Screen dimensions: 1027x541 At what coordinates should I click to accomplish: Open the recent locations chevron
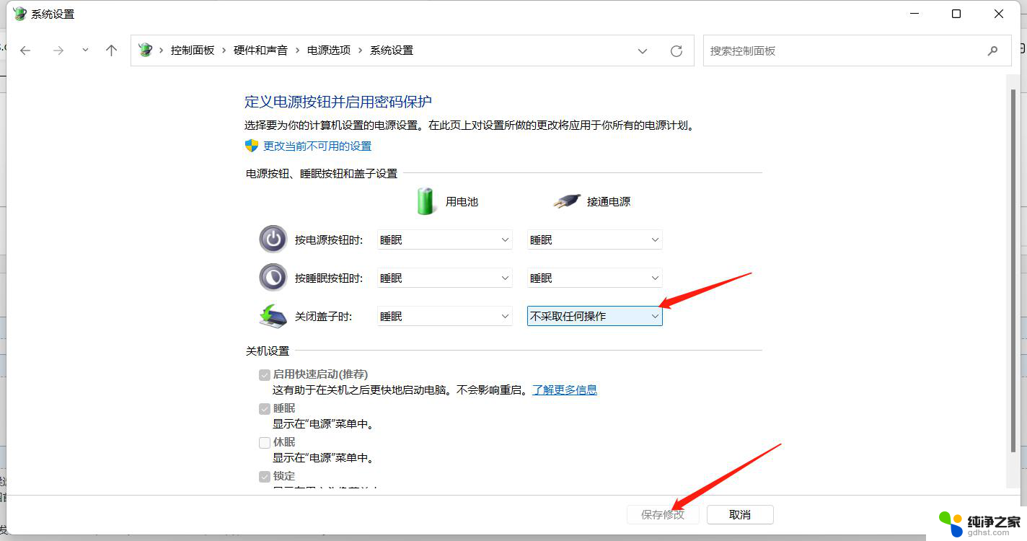[x=85, y=50]
